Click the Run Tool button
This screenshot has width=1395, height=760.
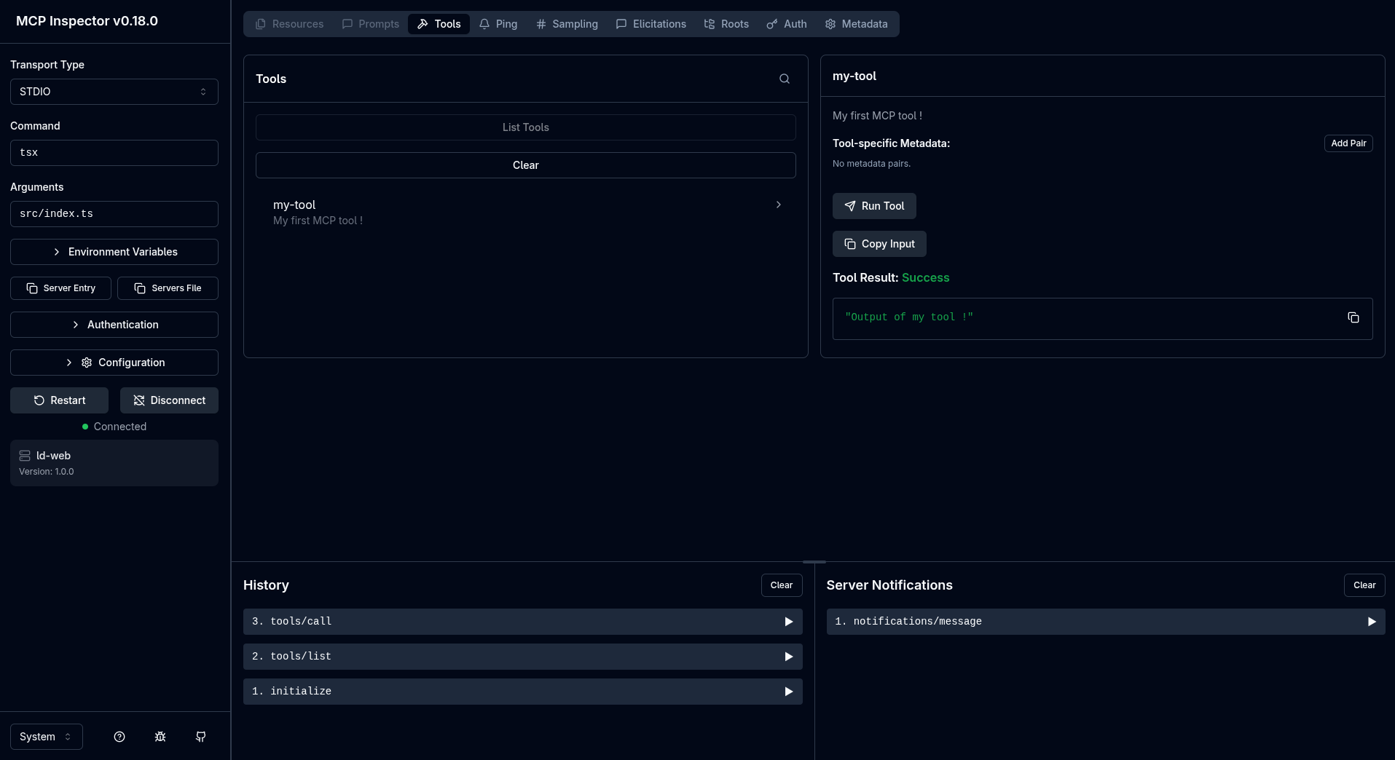(874, 206)
